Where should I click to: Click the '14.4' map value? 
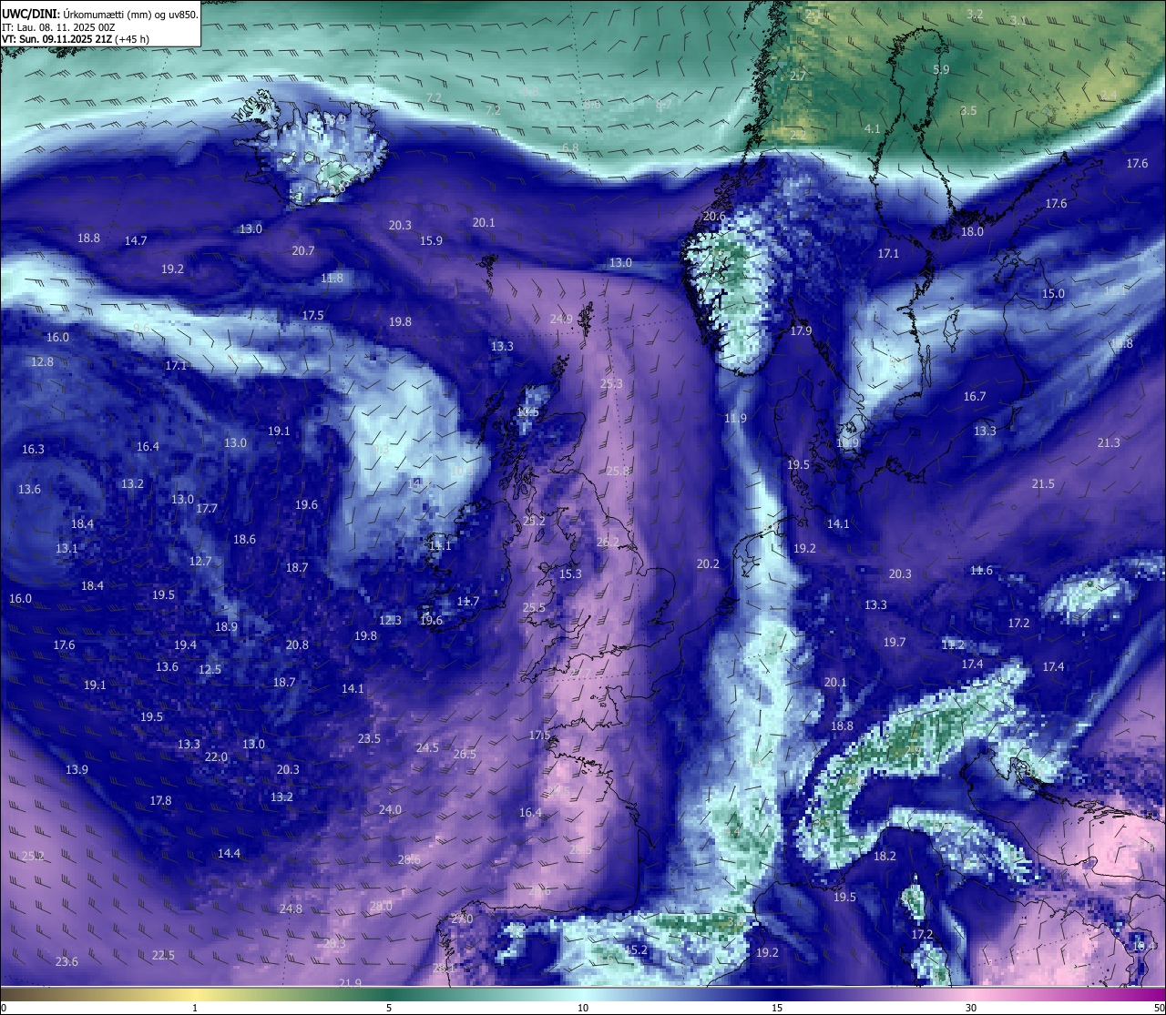(229, 853)
